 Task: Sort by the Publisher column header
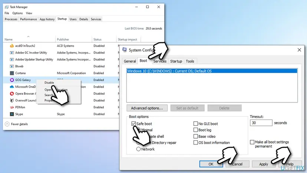click(x=74, y=39)
